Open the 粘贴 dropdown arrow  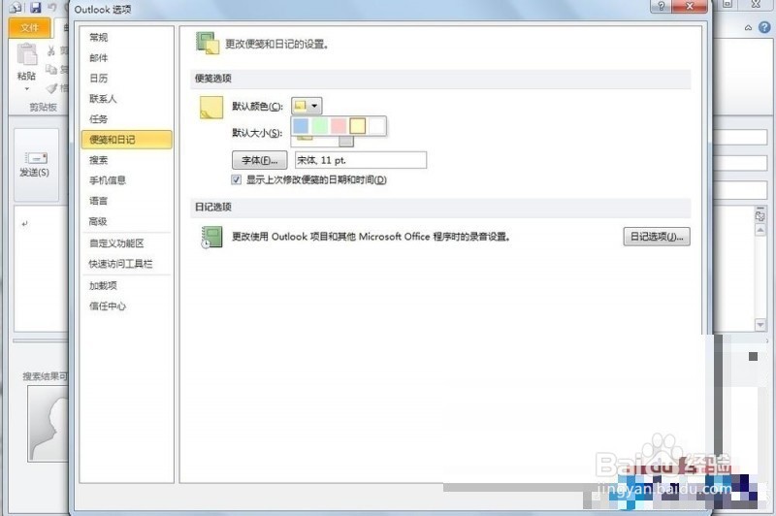(27, 89)
